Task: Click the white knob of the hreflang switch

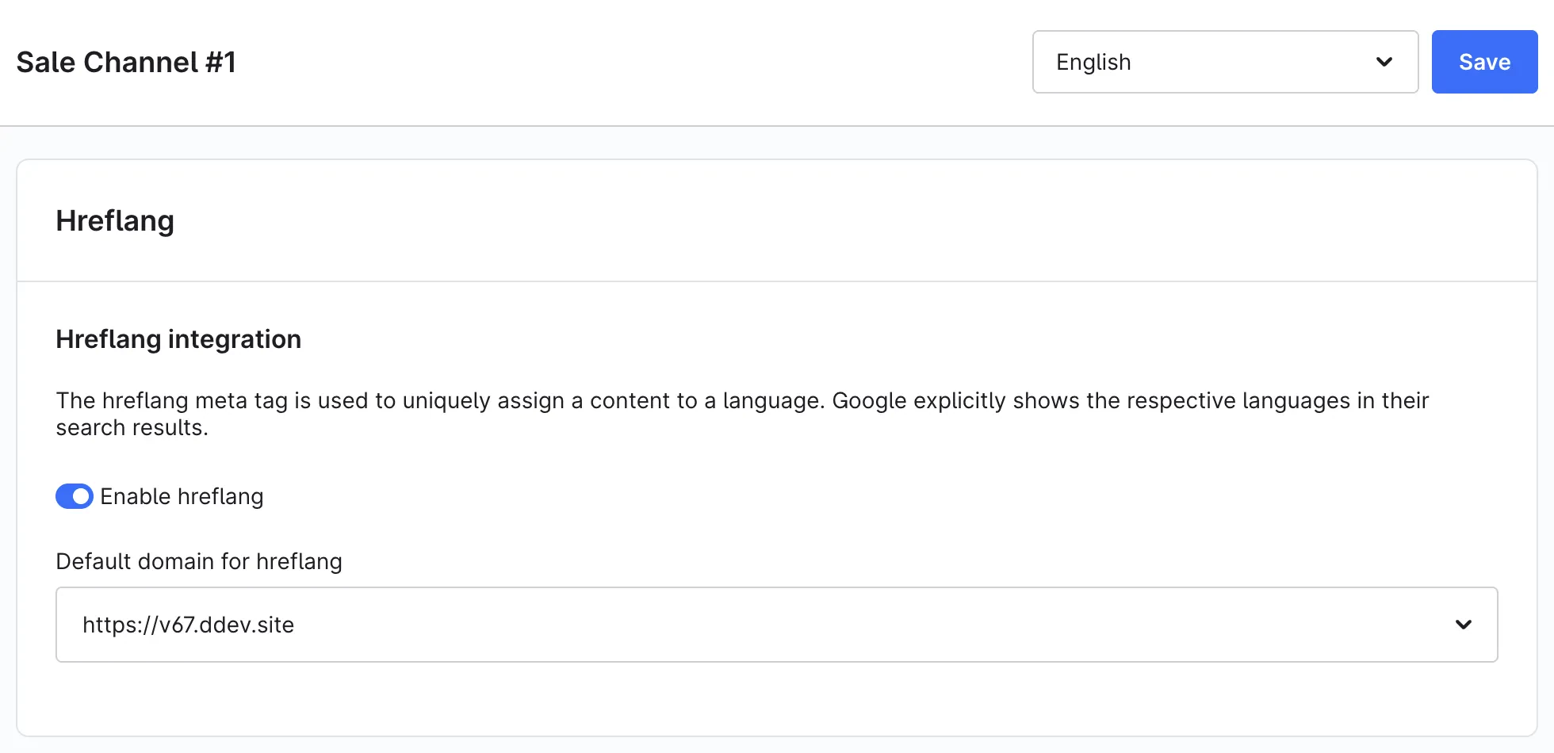Action: click(81, 496)
